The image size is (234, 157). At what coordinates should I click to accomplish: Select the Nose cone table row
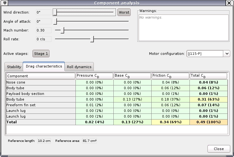(x=40, y=82)
